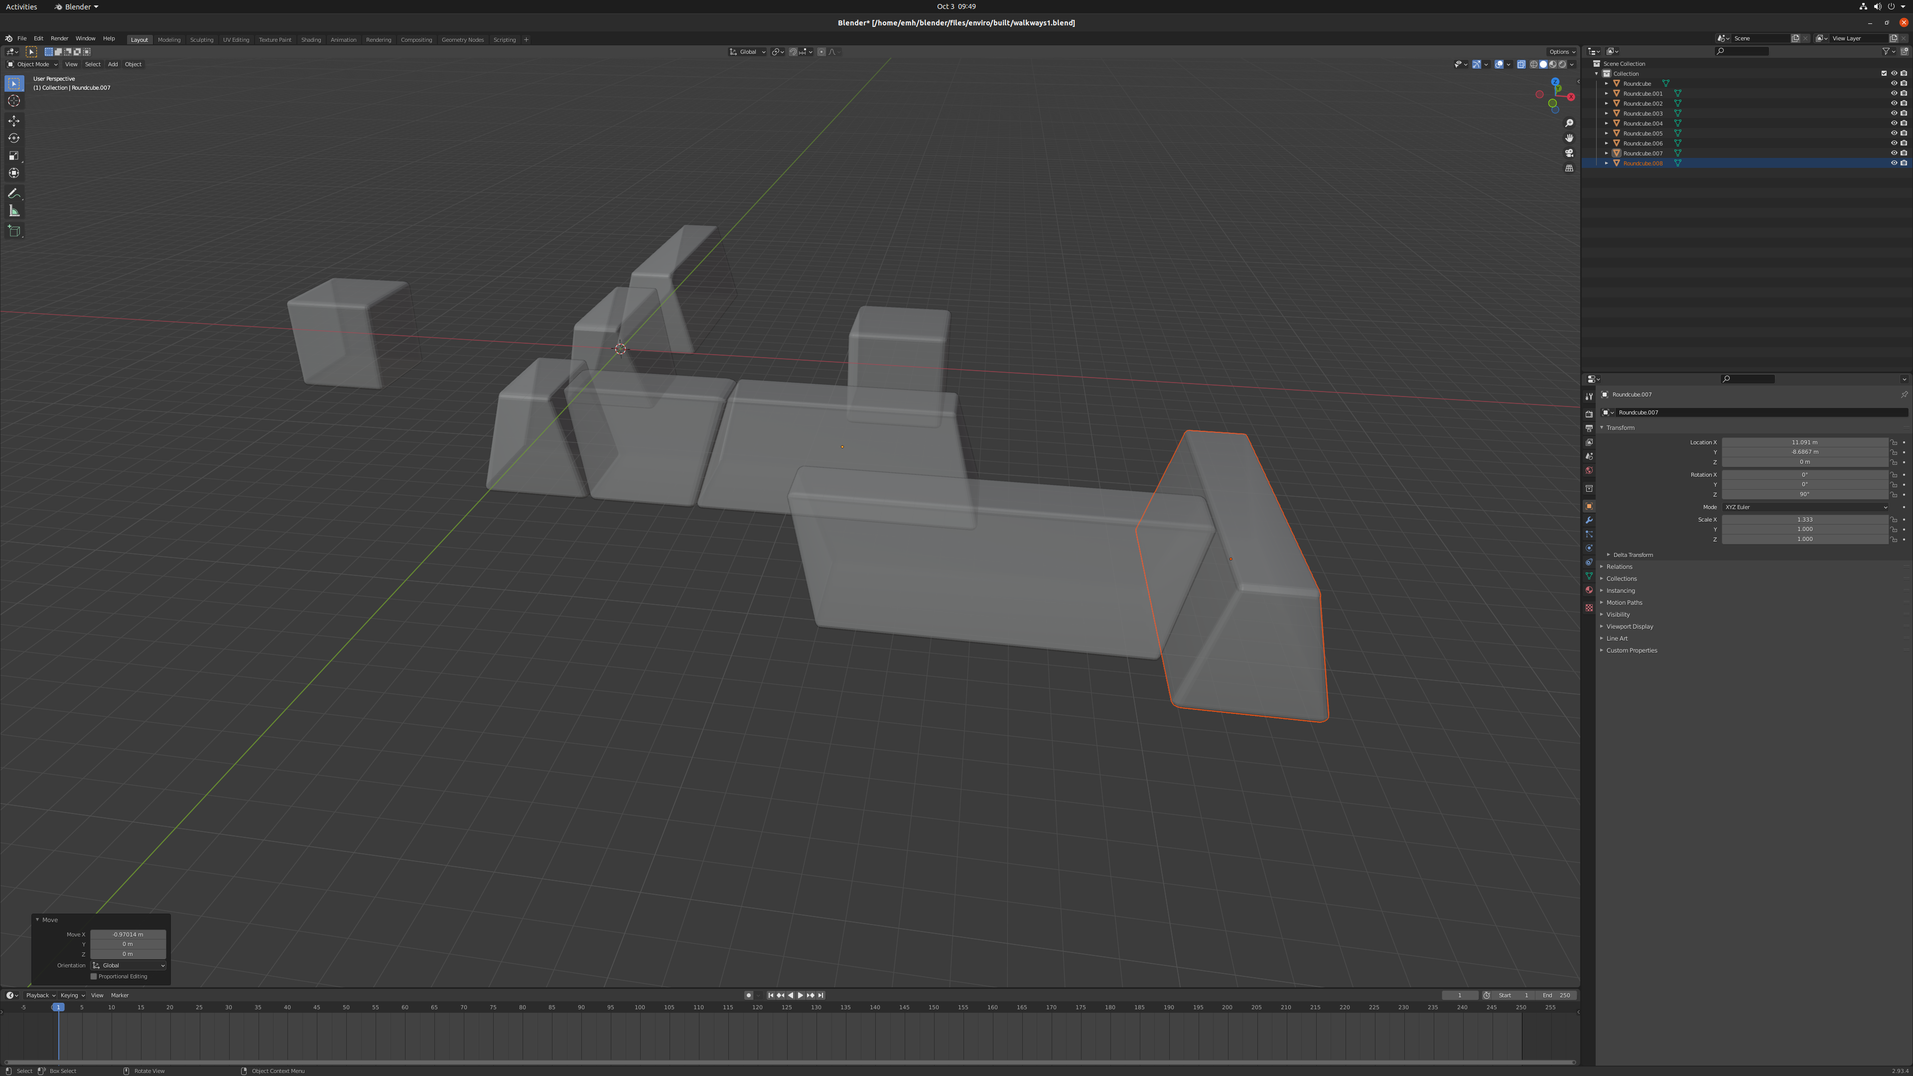Select Roundcube.005 in outliner
Viewport: 1913px width, 1076px height.
[x=1642, y=134]
